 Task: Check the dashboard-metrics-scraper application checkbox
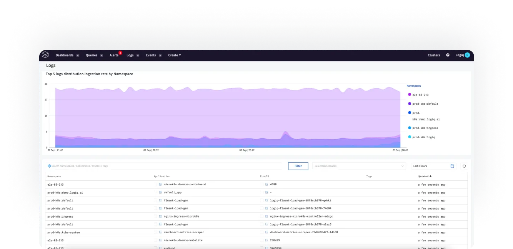[x=155, y=233]
